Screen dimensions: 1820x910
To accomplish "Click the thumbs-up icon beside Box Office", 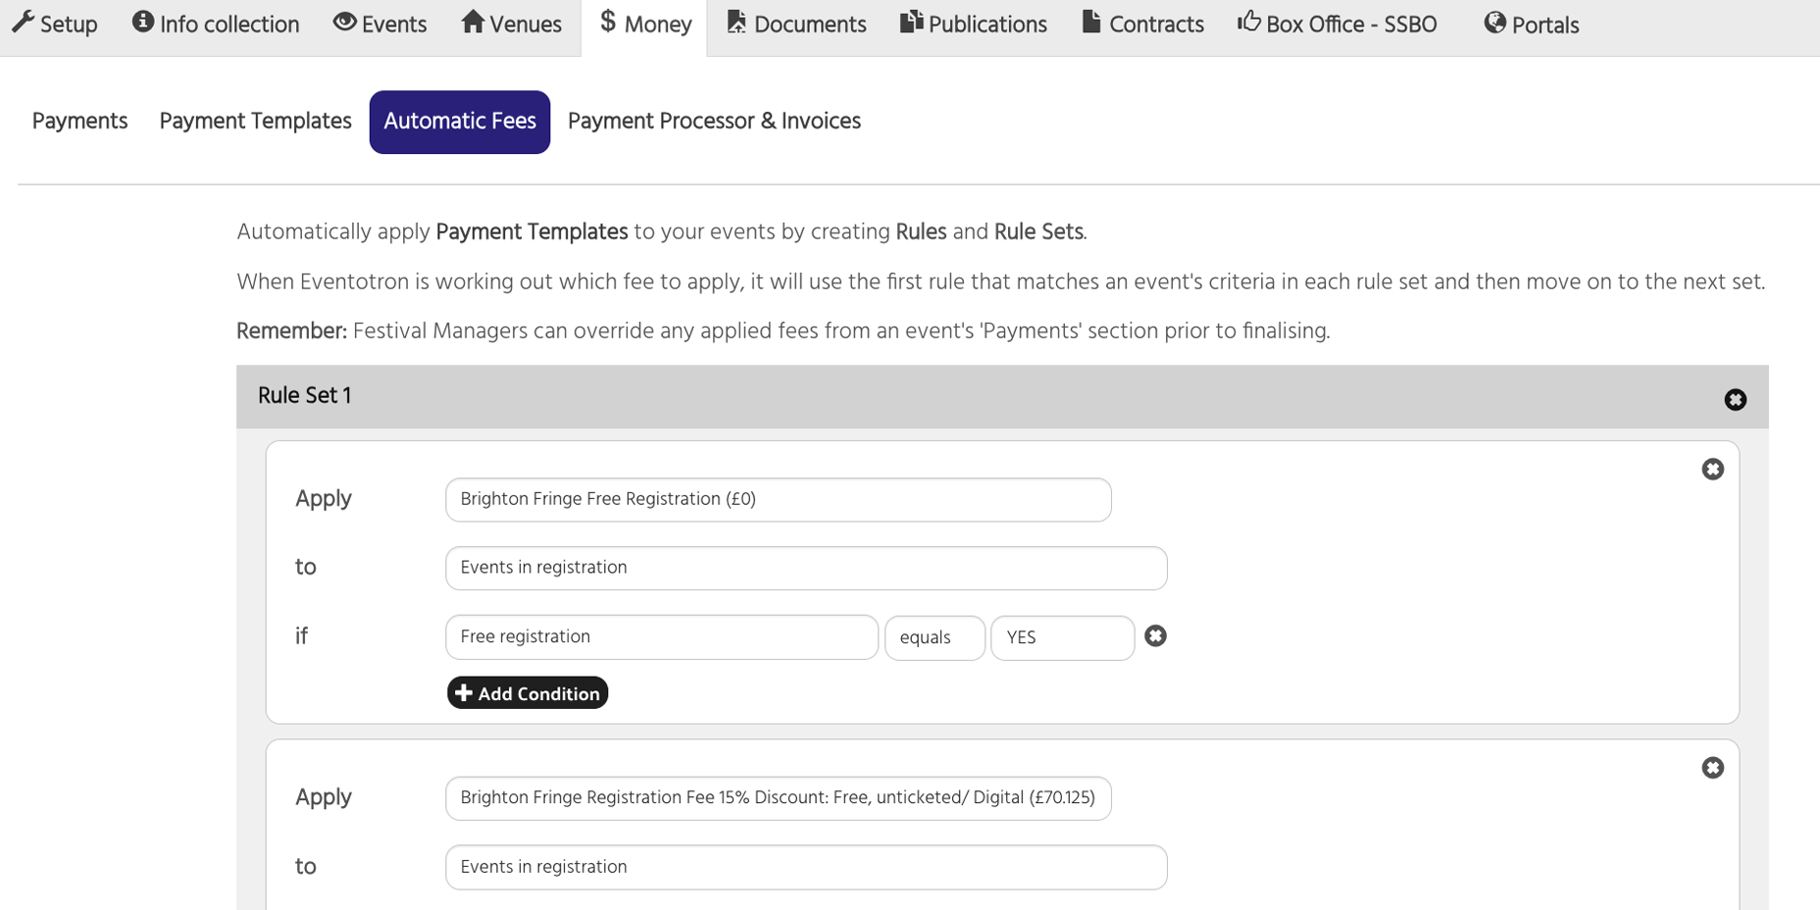I will coord(1248,22).
